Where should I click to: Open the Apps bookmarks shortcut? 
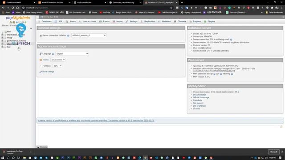[6, 12]
